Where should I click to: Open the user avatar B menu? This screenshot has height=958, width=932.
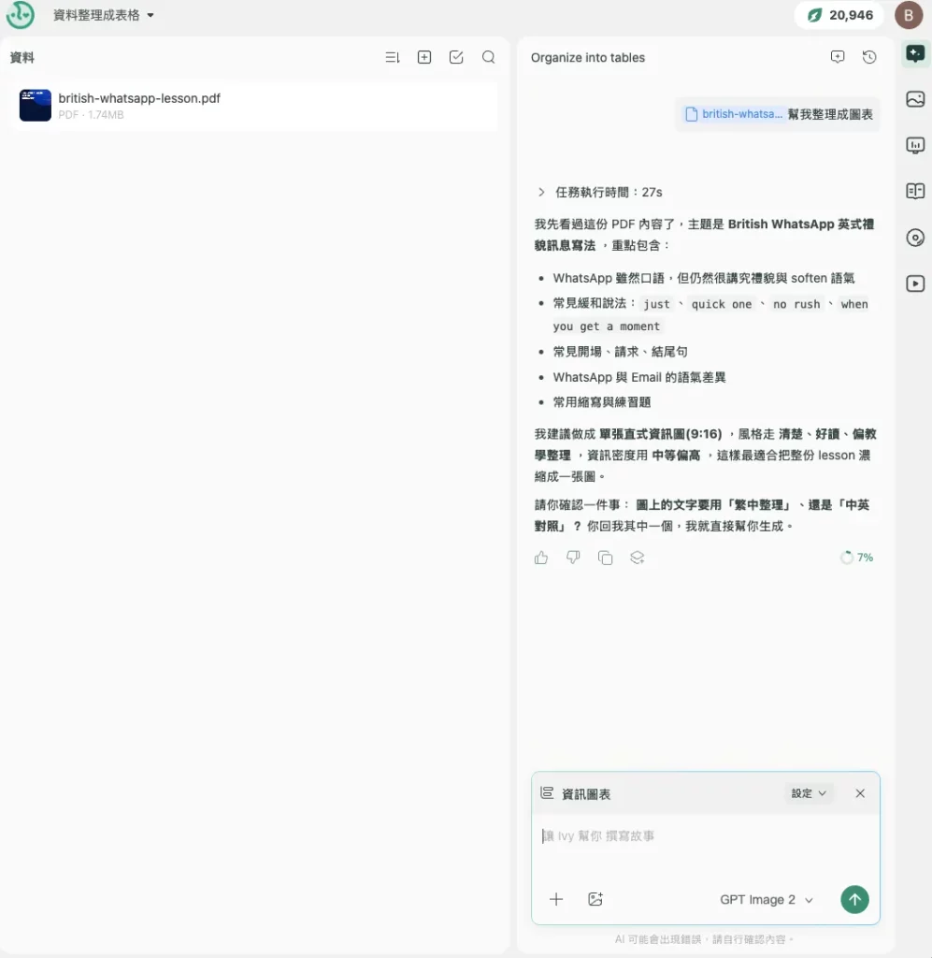[909, 15]
